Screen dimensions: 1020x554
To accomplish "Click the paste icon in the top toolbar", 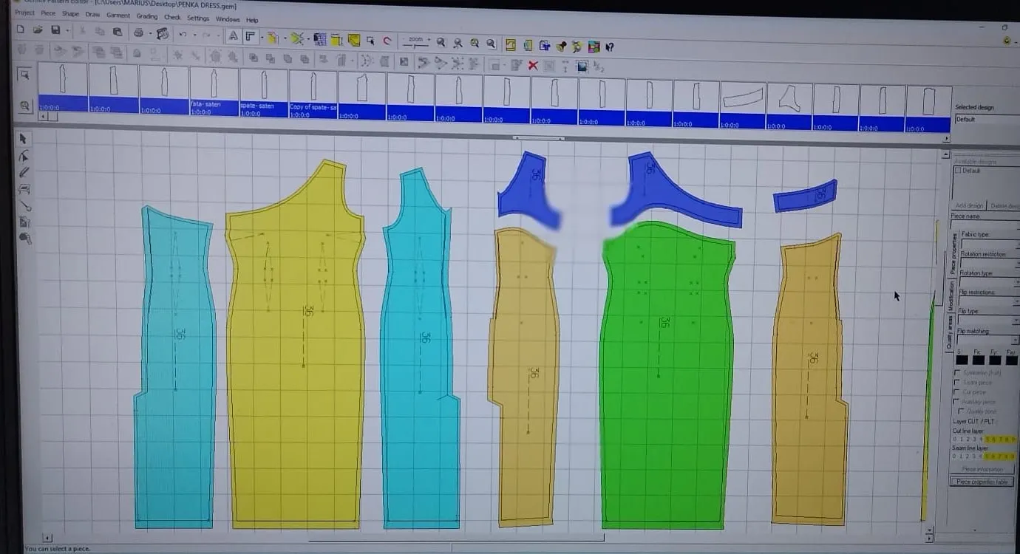I will click(x=117, y=32).
